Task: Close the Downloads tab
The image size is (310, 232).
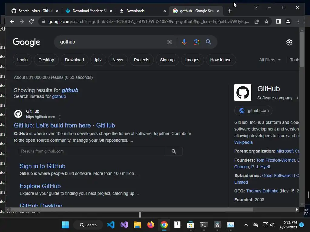Action: (x=164, y=11)
